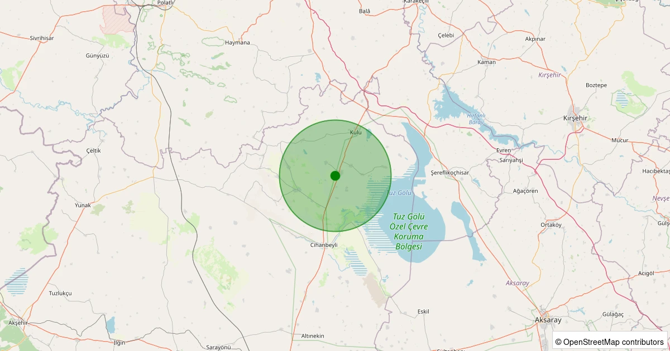Viewport: 670px width, 351px height.
Task: Click the Cihanbeyli town label
Action: pos(324,245)
